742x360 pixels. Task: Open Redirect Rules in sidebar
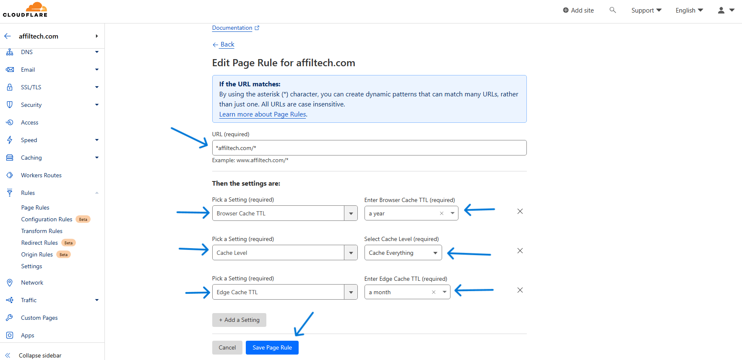[x=39, y=243]
